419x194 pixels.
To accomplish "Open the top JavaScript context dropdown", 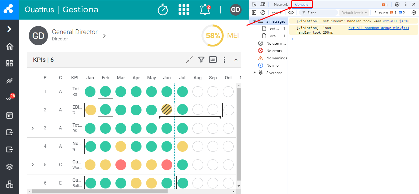I will tap(277, 13).
